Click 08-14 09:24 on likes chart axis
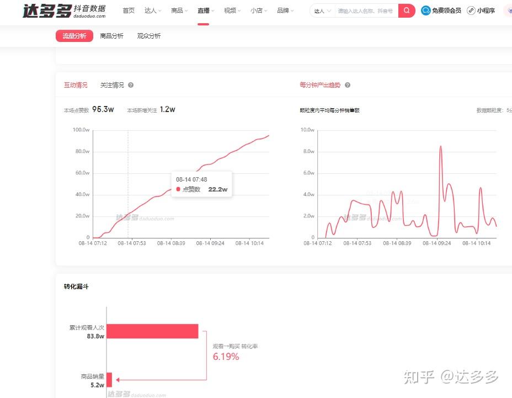 210,243
